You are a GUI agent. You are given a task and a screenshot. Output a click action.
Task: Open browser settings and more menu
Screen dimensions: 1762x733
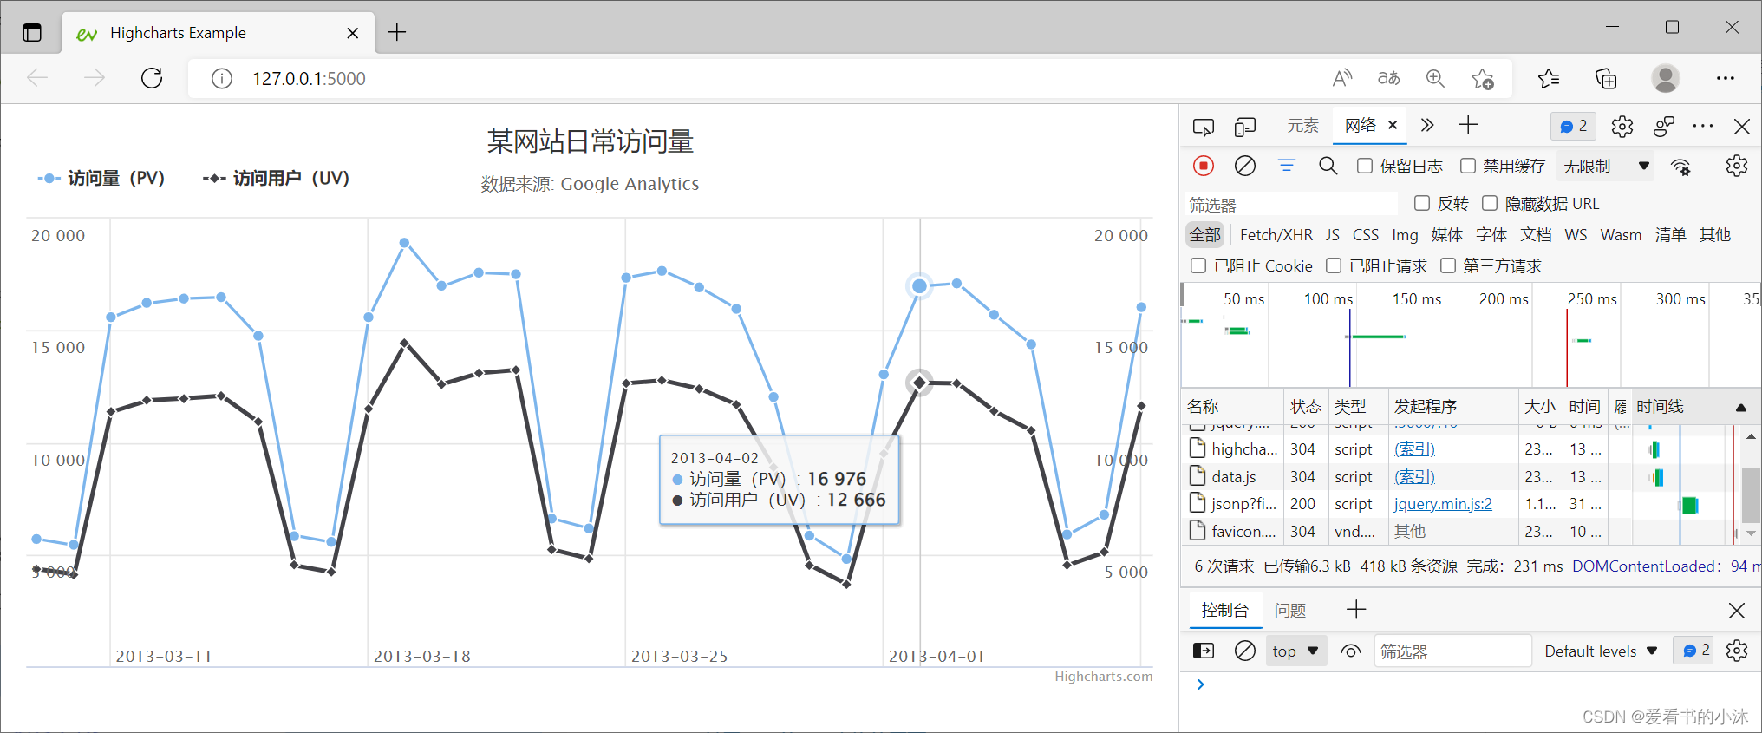(x=1726, y=79)
